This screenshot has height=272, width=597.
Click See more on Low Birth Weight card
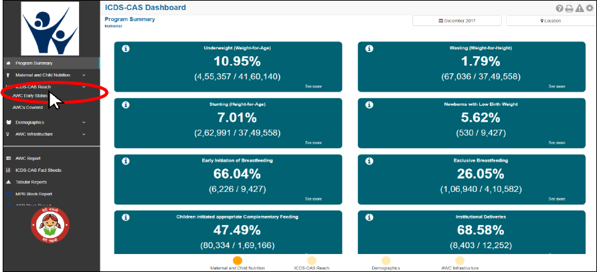tap(557, 142)
